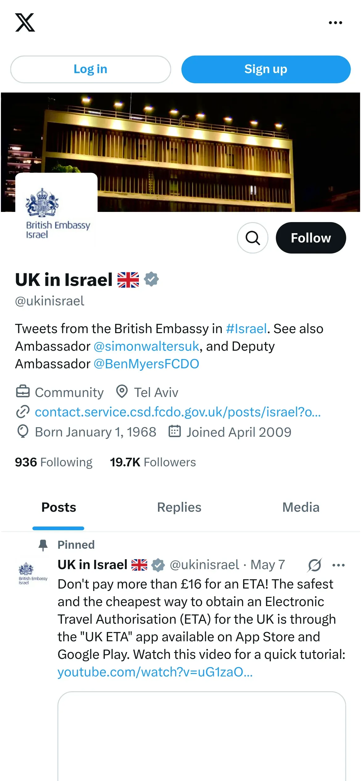View the 19.7K Followers list
Screen dimensions: 361x781
coord(153,462)
